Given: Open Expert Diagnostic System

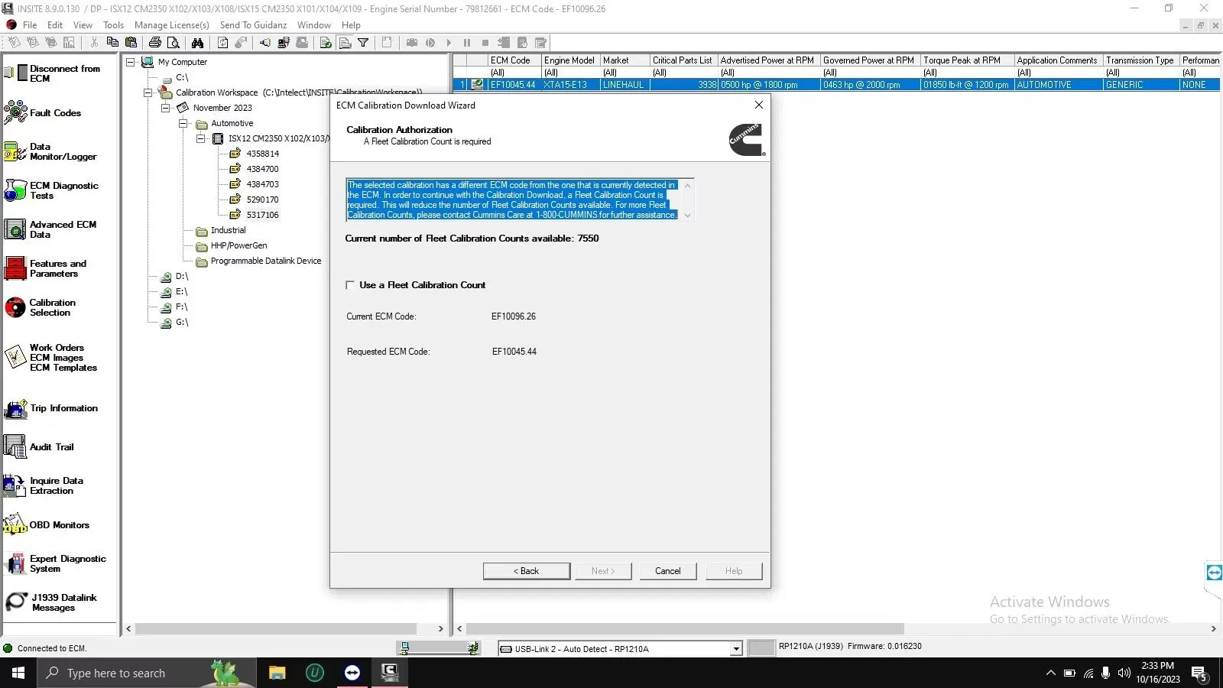Looking at the screenshot, I should coord(55,563).
